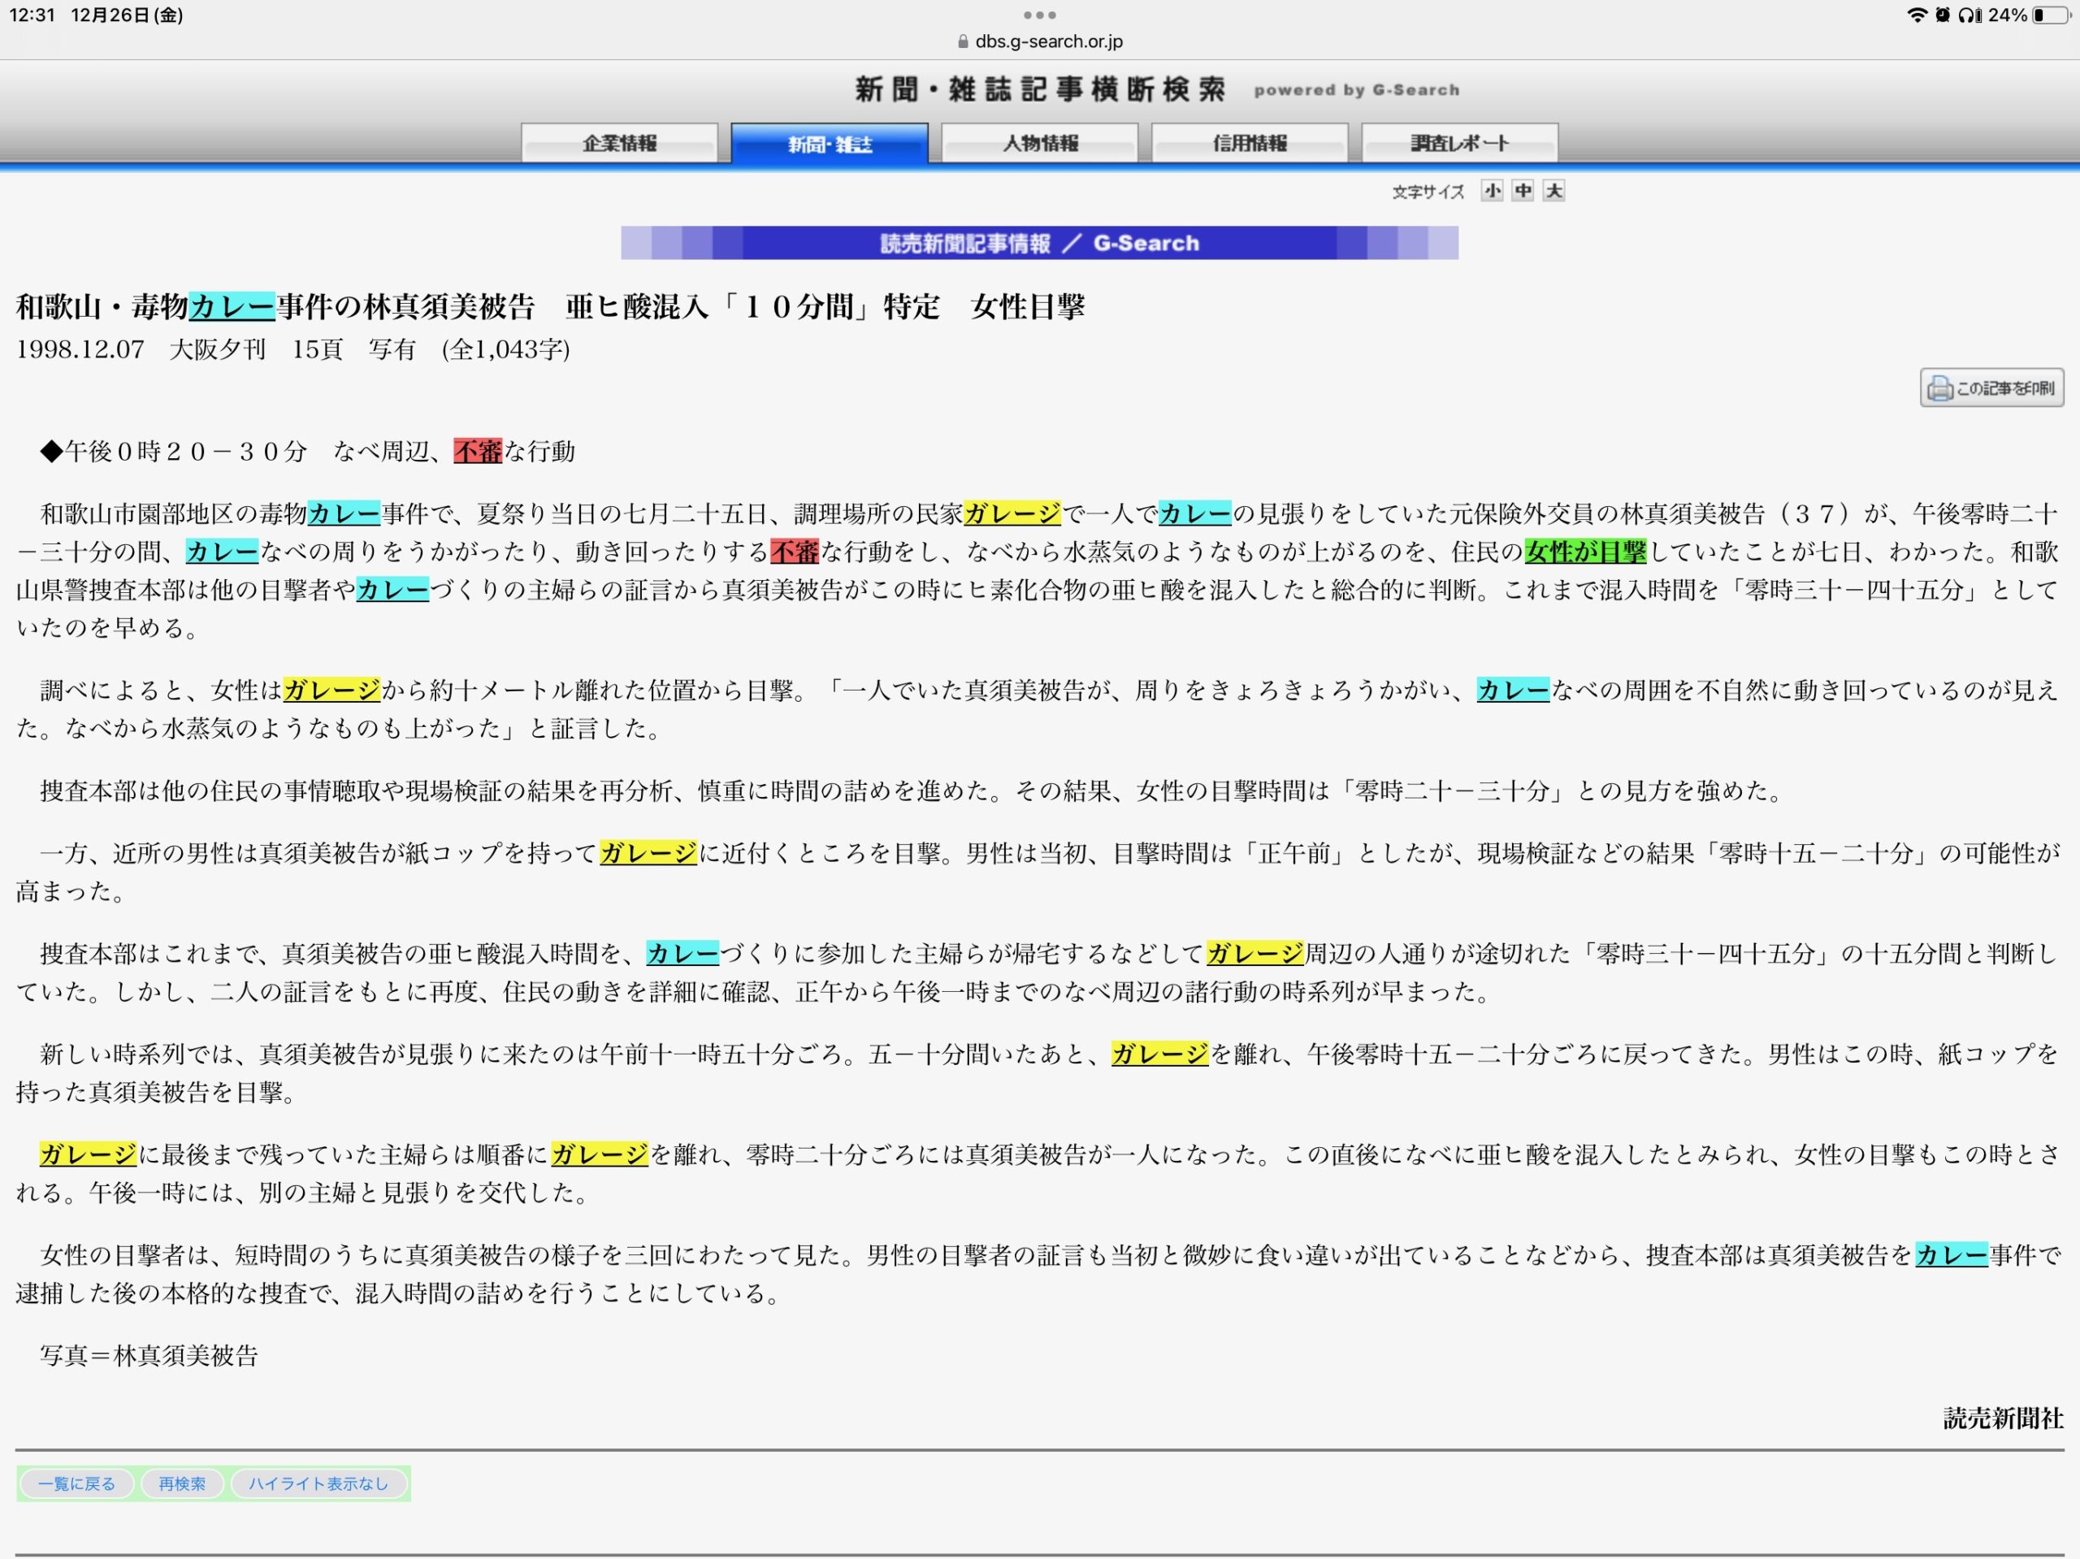The image size is (2080, 1559).
Task: Open the 企業情報 tab
Action: tap(620, 143)
